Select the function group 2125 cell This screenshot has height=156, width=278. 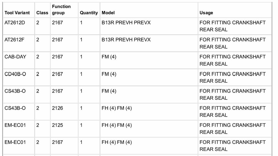point(57,125)
